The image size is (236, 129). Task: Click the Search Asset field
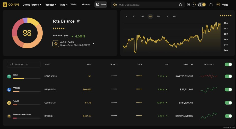point(24,64)
